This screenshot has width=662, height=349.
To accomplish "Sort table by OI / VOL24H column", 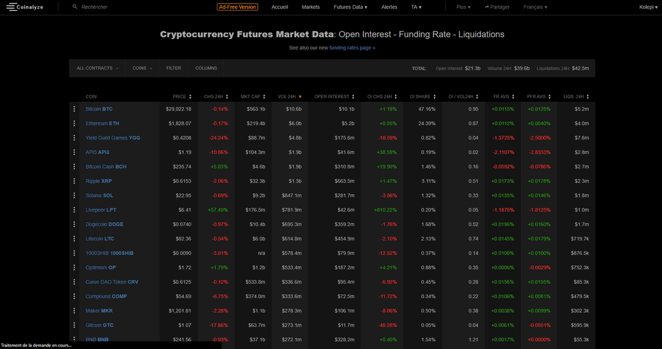I will (463, 97).
